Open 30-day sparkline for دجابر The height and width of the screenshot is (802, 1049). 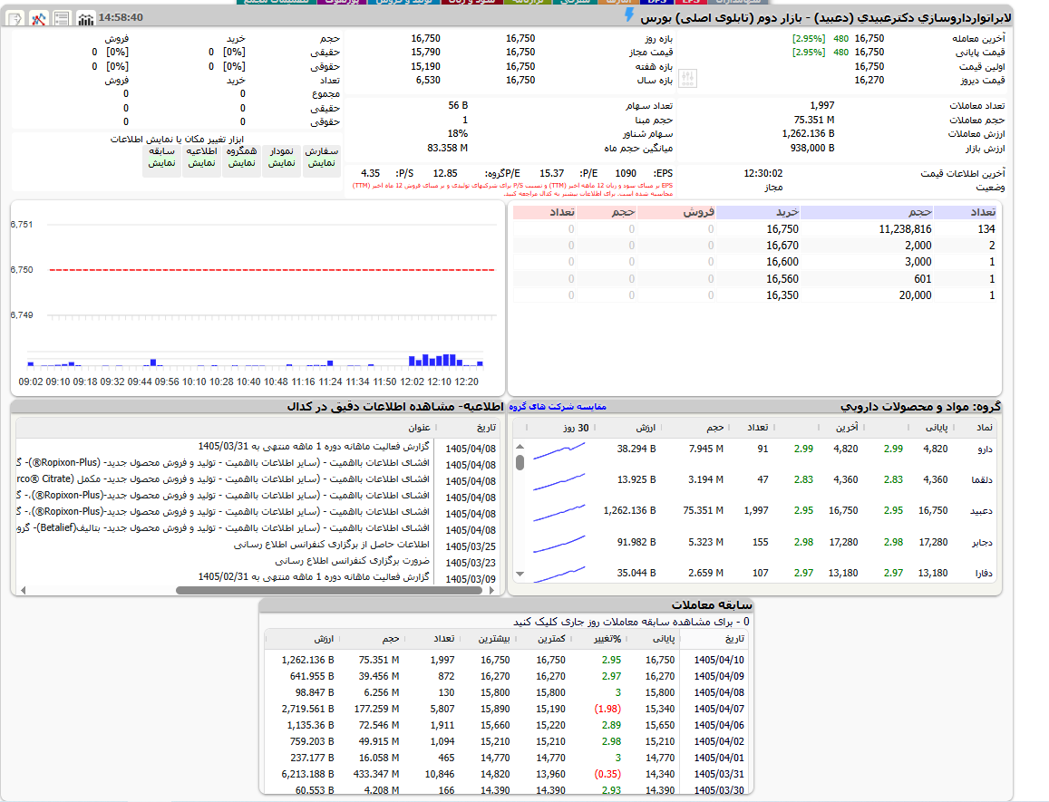[559, 545]
